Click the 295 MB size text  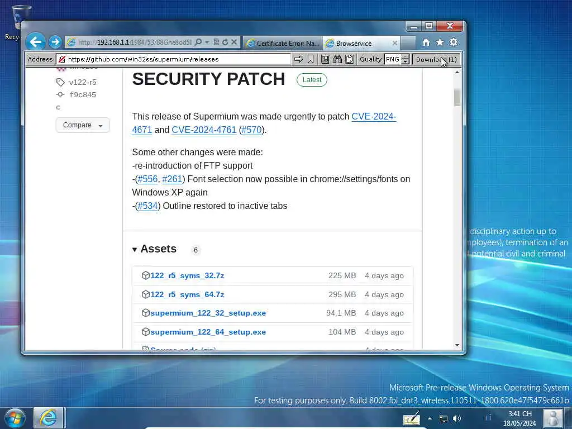click(342, 294)
